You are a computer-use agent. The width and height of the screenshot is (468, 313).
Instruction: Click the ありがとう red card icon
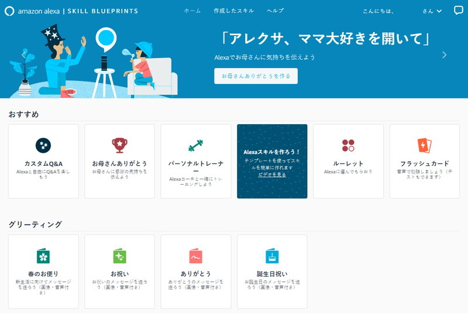pyautogui.click(x=195, y=256)
